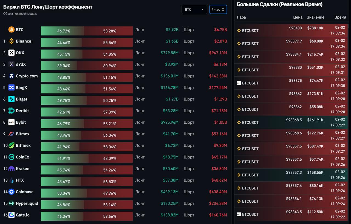This screenshot has width=351, height=224.
Task: Open the BTC coin selector dropdown
Action: point(194,9)
